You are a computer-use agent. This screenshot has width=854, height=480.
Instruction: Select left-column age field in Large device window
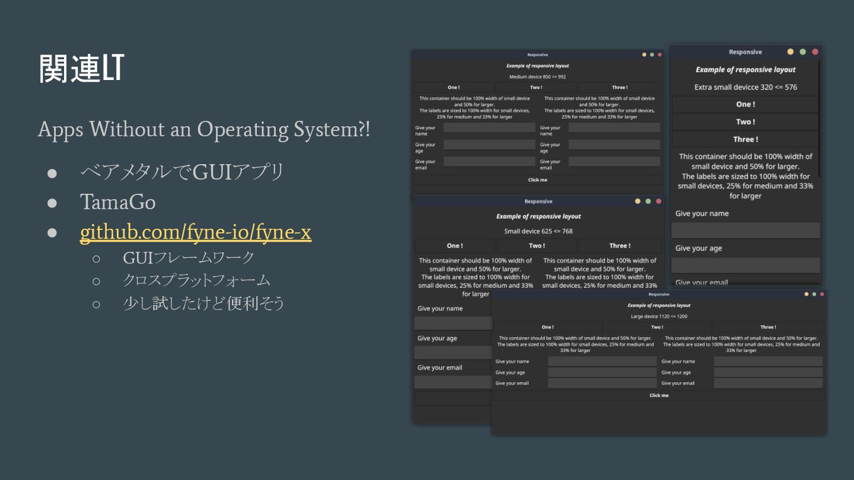(x=602, y=372)
